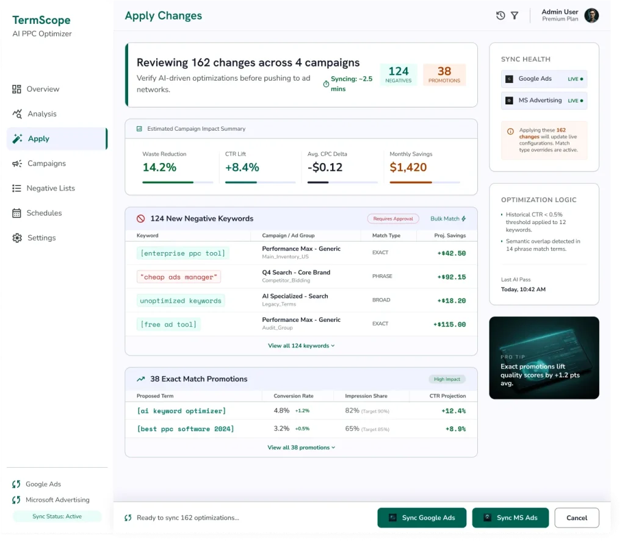Select the Apply menu item
Screen dimensions: 625x544
57,139
